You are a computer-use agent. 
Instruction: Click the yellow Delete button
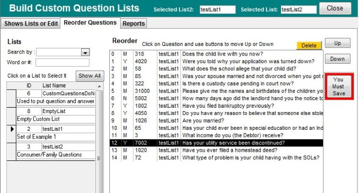pos(309,45)
